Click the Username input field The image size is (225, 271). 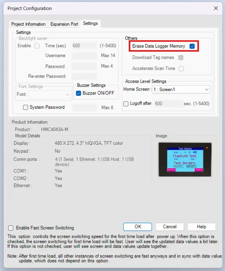coord(84,56)
